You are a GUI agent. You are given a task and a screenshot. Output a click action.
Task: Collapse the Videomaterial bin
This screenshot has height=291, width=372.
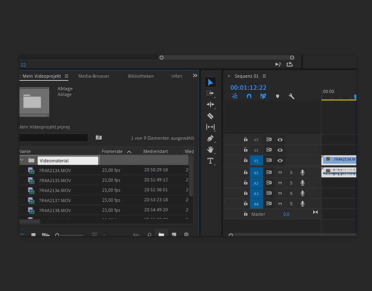click(x=22, y=160)
